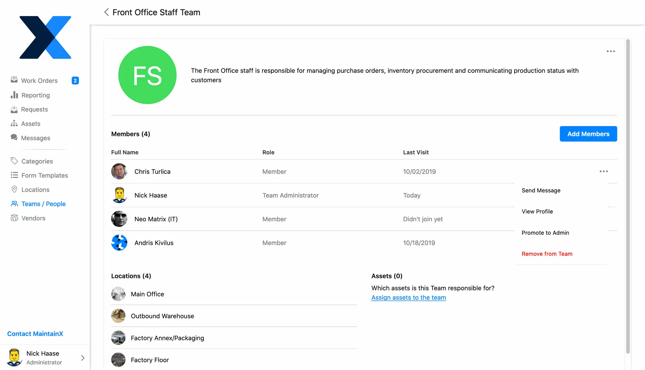Go back using arrow beside team title
The width and height of the screenshot is (645, 370).
[106, 12]
